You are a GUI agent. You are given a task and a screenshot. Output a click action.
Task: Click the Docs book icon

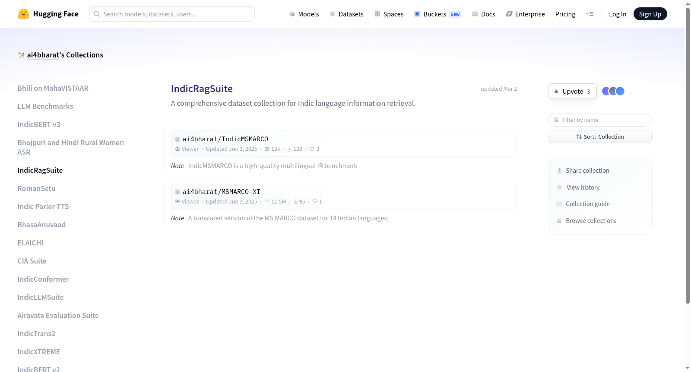(475, 14)
